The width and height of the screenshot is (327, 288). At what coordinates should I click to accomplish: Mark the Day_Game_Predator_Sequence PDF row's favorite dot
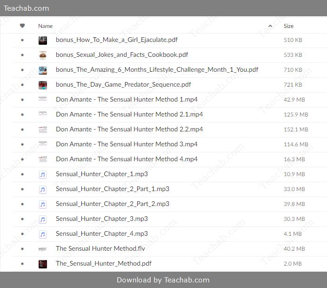pos(22,85)
